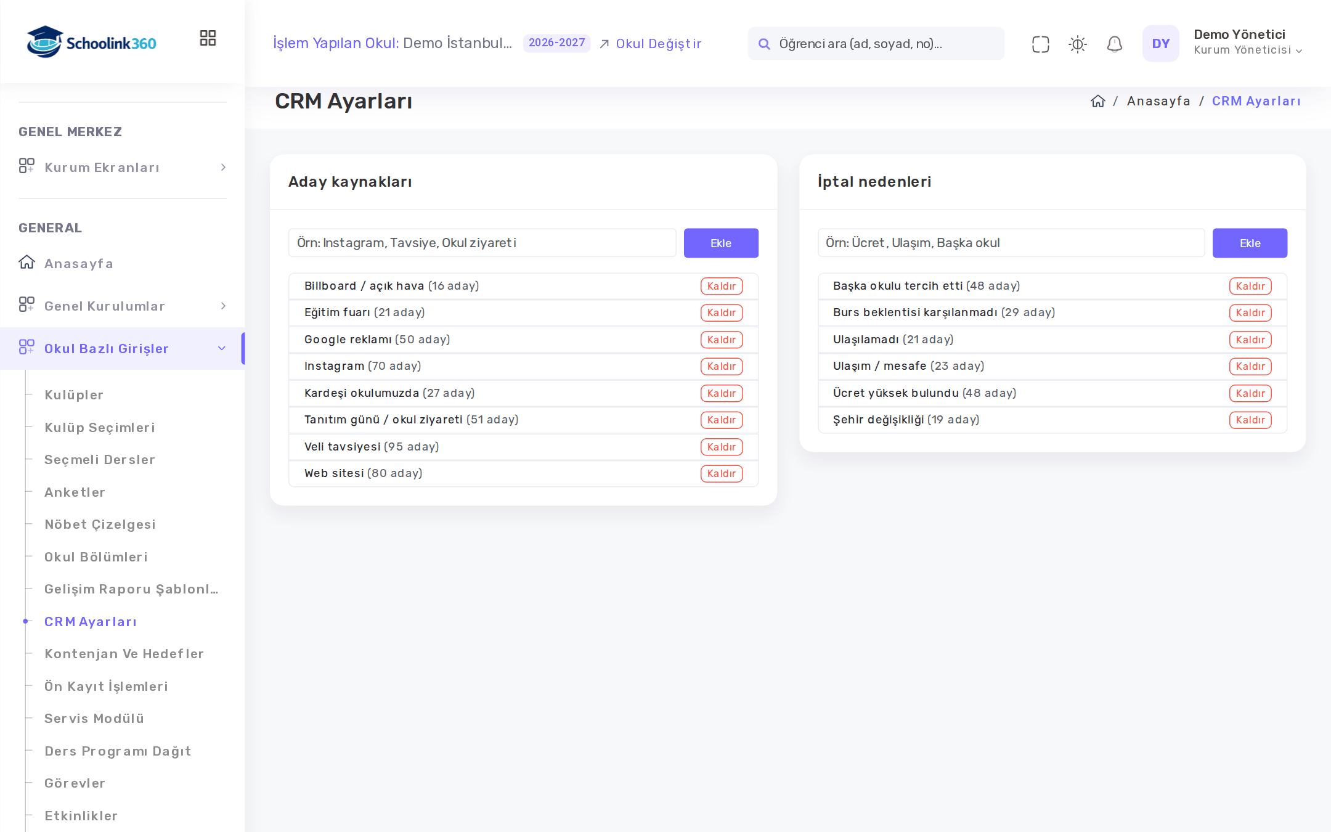Collapse Okul Bazlı Girişler chevron
This screenshot has width=1331, height=832.
(x=222, y=348)
